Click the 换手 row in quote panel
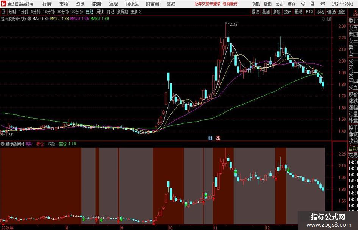This screenshot has height=230, width=358. click(x=353, y=128)
